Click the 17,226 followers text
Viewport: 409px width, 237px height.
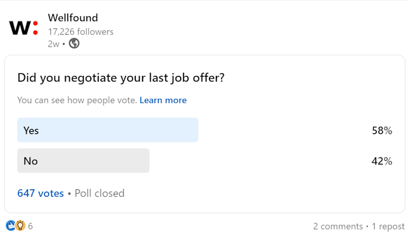tap(81, 32)
